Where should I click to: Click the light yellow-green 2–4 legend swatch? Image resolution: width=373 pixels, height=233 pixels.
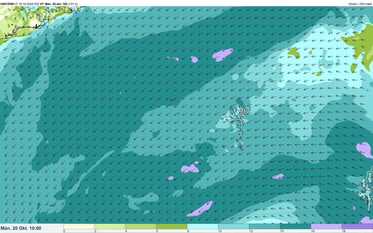coord(110,226)
